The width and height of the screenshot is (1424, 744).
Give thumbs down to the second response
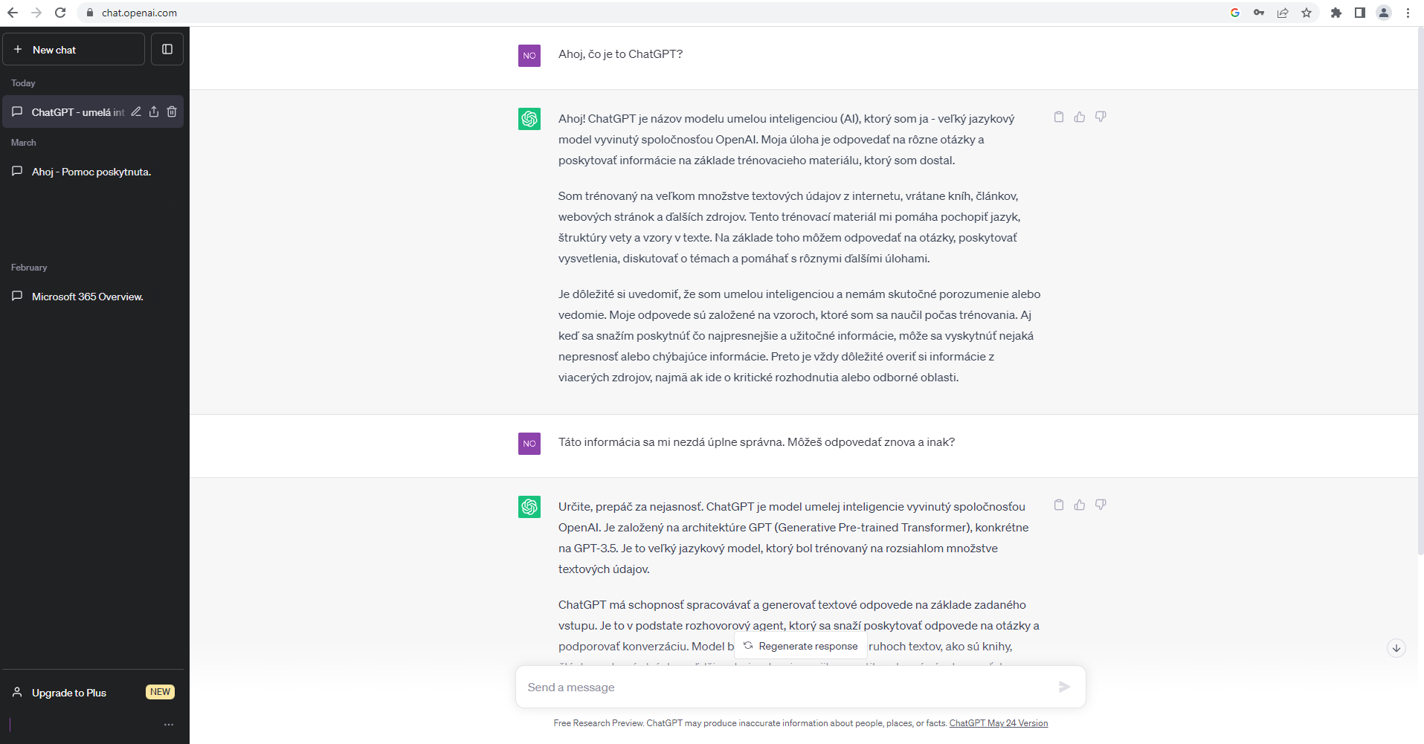(x=1101, y=505)
